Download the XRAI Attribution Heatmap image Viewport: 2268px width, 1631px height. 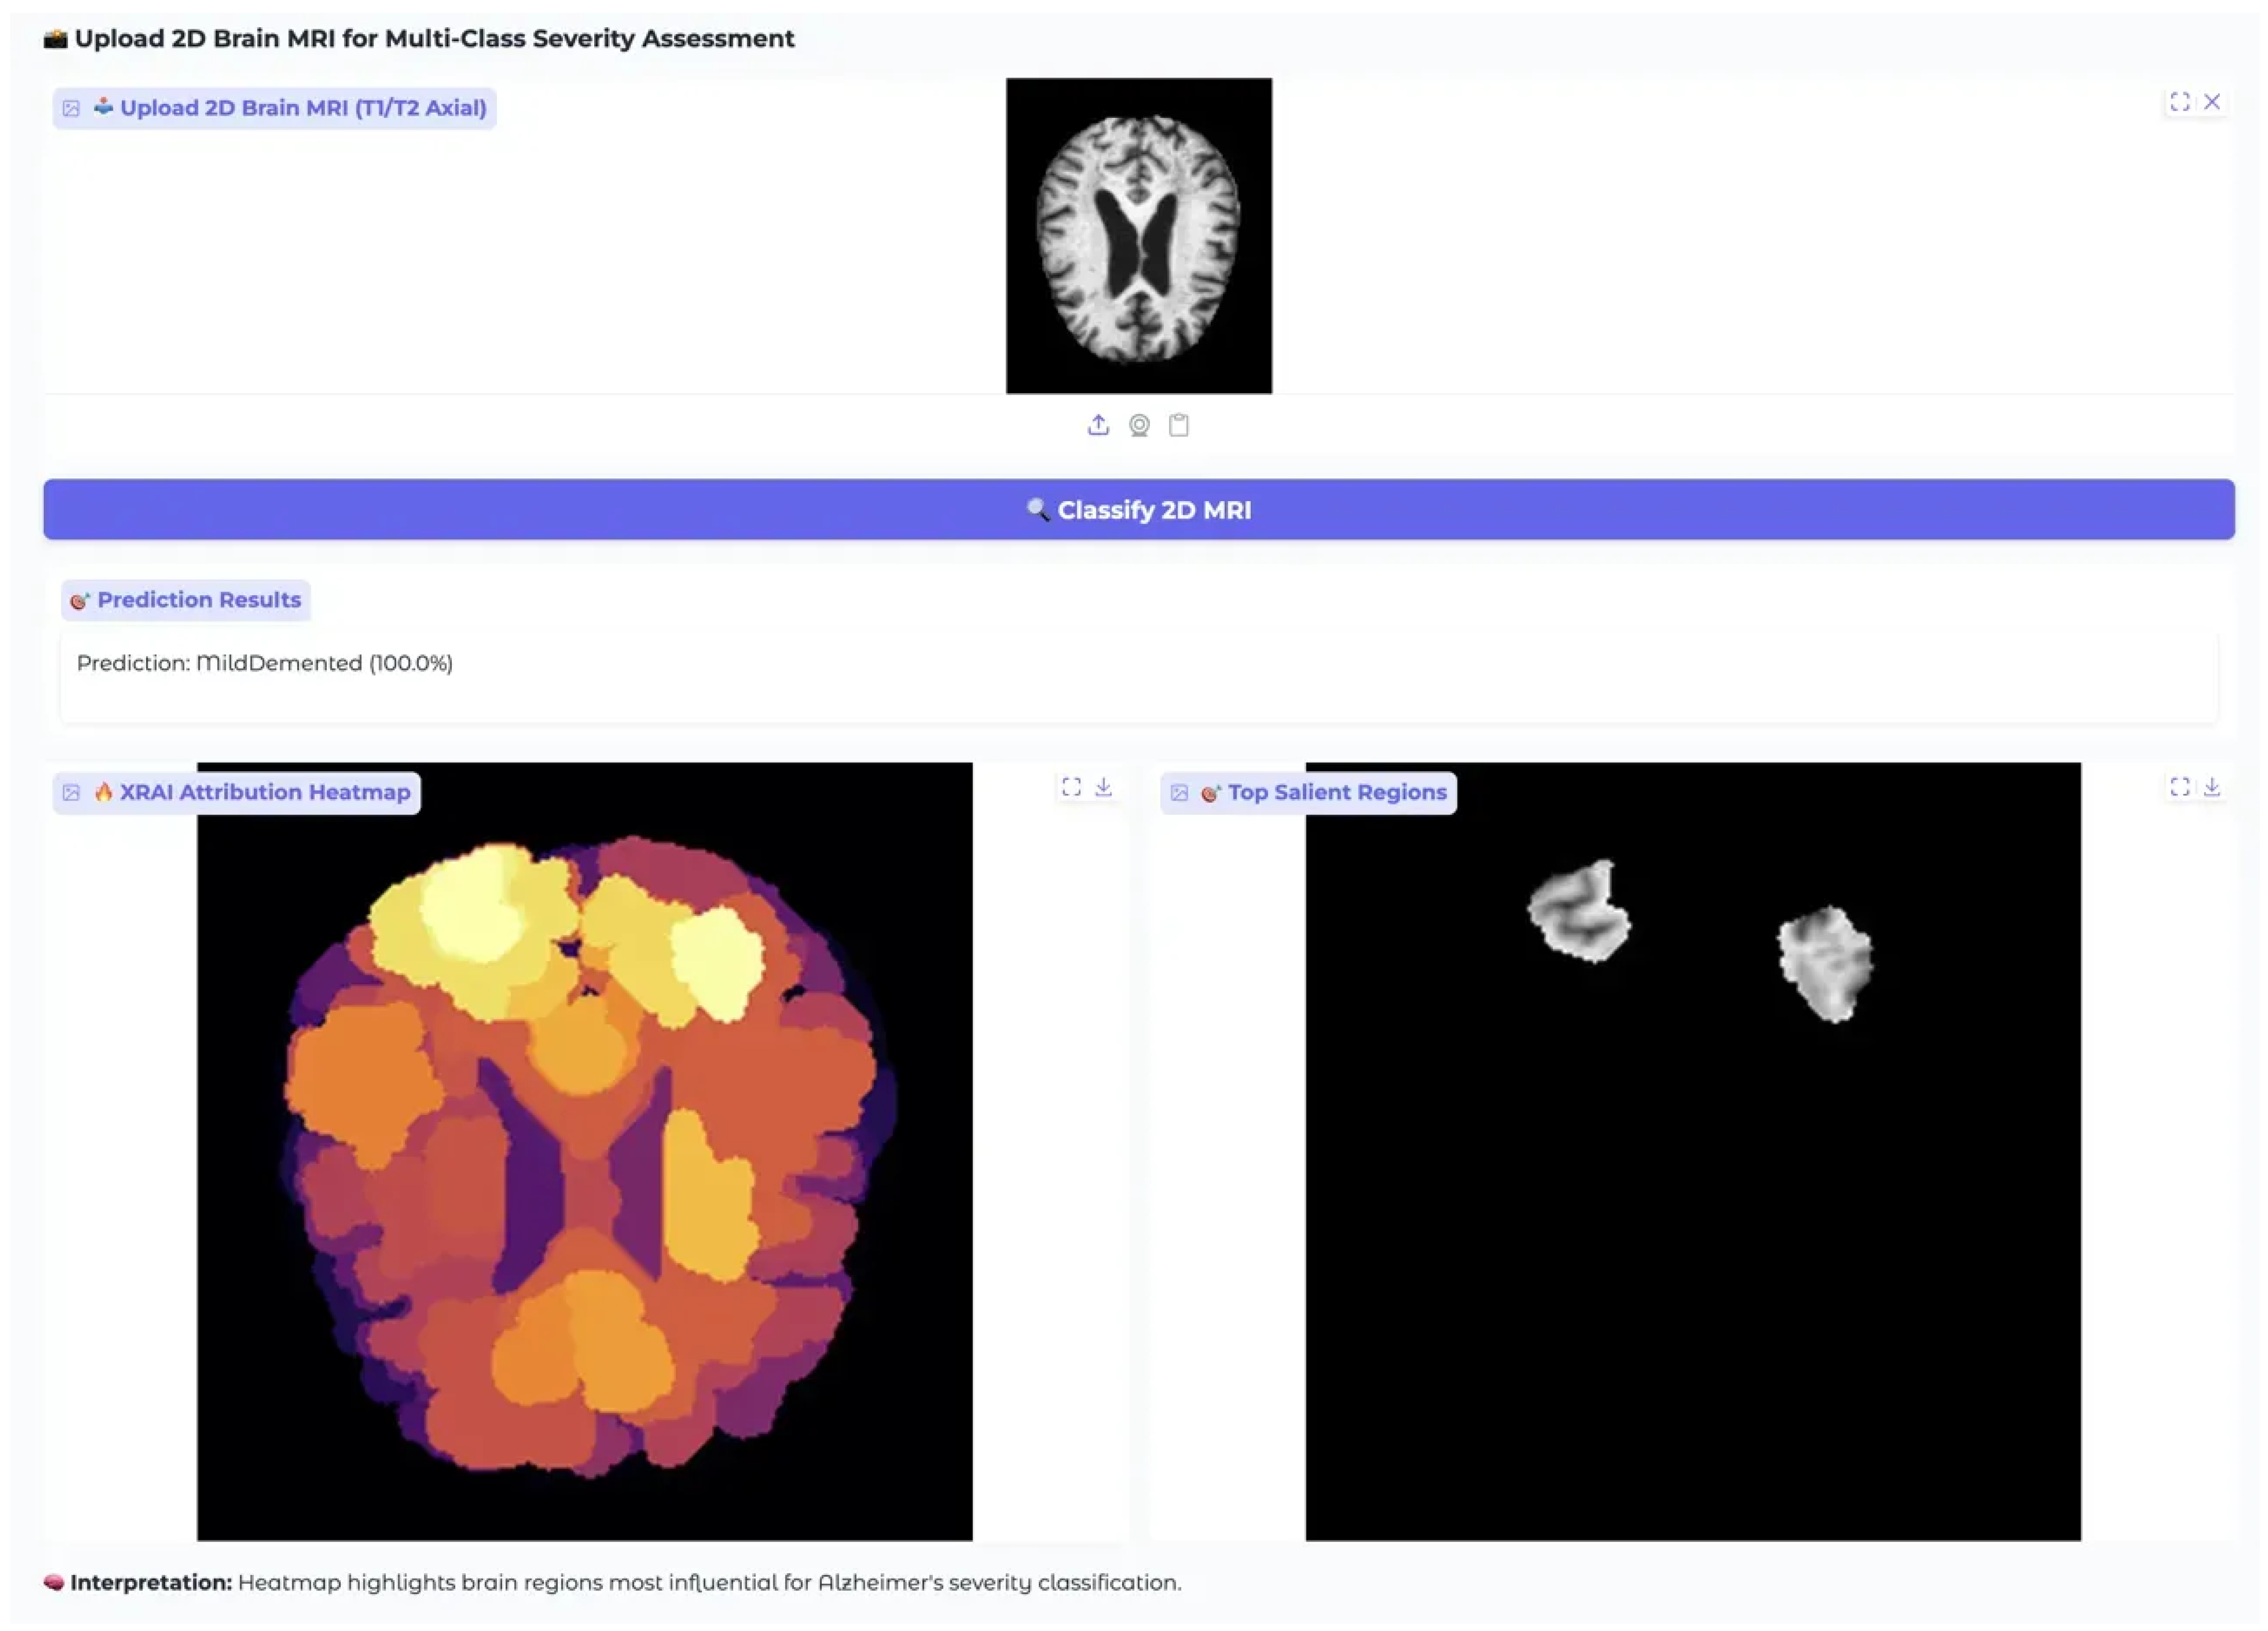pos(1103,787)
